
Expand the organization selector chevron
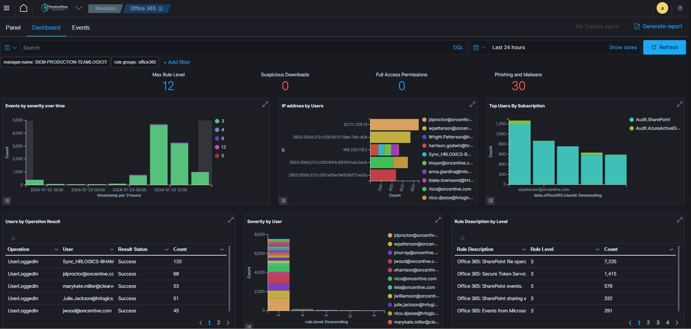click(79, 8)
